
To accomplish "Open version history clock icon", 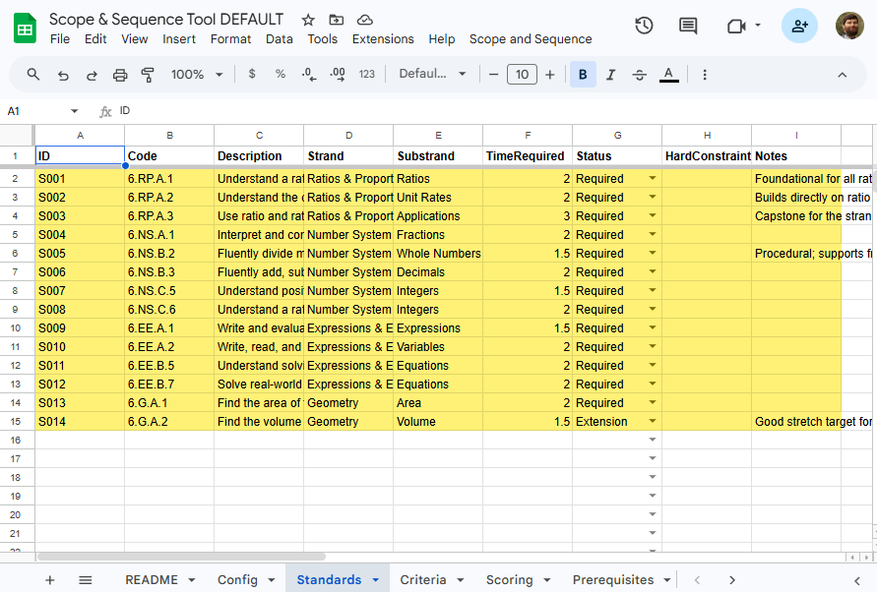I will pos(644,27).
